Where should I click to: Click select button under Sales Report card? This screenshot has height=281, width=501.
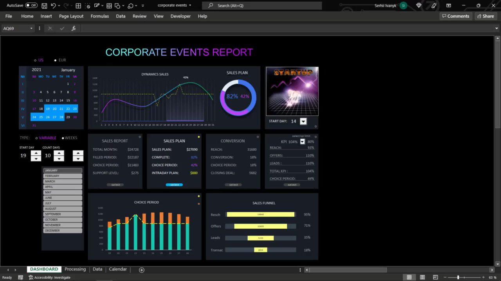(x=115, y=185)
